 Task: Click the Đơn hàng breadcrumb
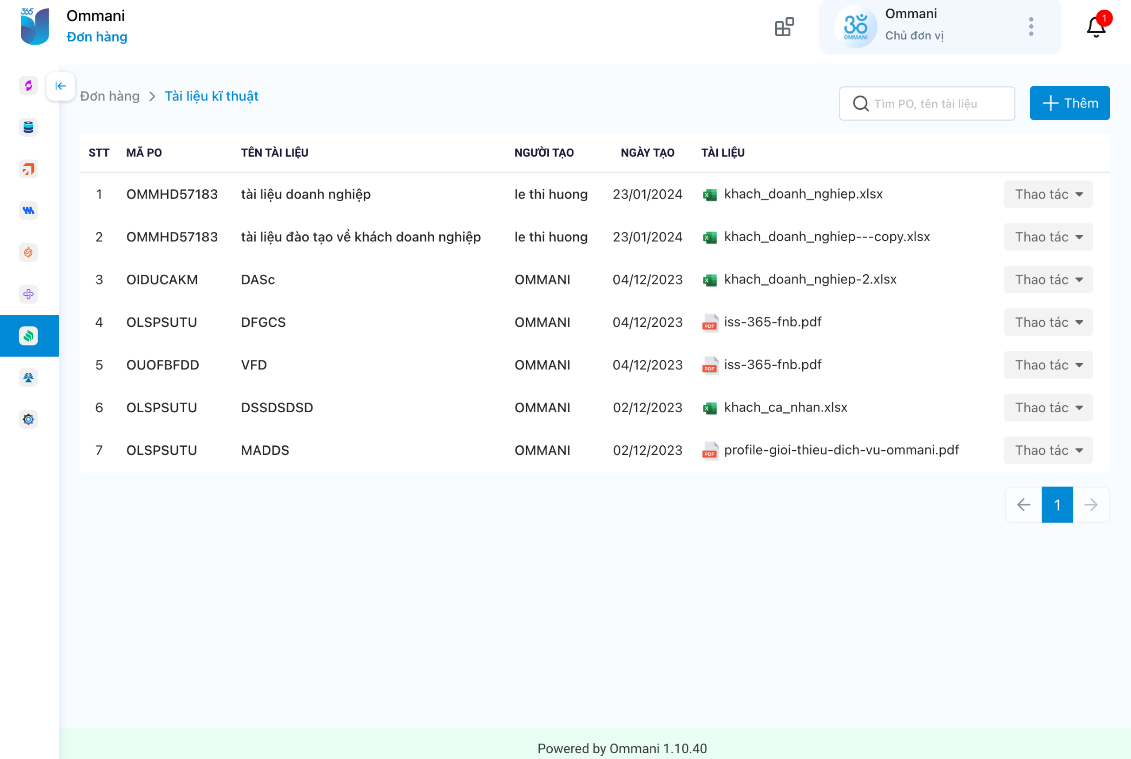click(x=109, y=96)
